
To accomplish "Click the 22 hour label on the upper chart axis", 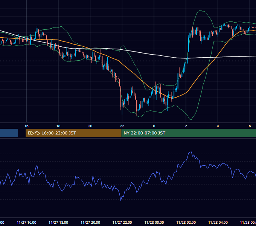I will [122, 126].
